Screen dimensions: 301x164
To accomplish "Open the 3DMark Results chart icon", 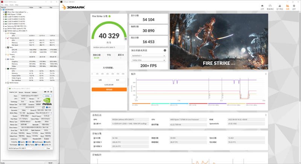I will (287, 6).
